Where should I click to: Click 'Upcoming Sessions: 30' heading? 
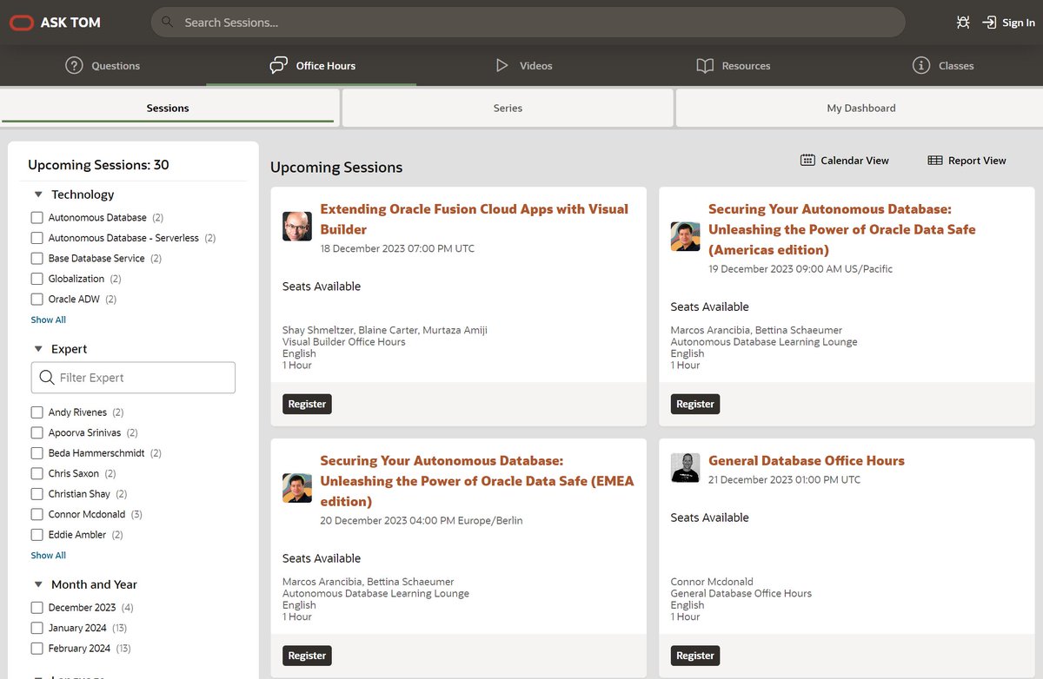point(98,165)
